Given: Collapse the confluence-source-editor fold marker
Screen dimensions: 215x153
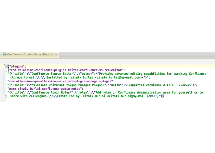Looking at the screenshot, I should pos(6,70).
